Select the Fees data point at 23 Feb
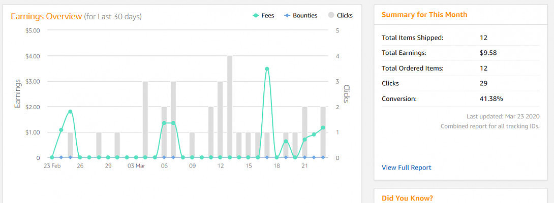 coord(52,157)
